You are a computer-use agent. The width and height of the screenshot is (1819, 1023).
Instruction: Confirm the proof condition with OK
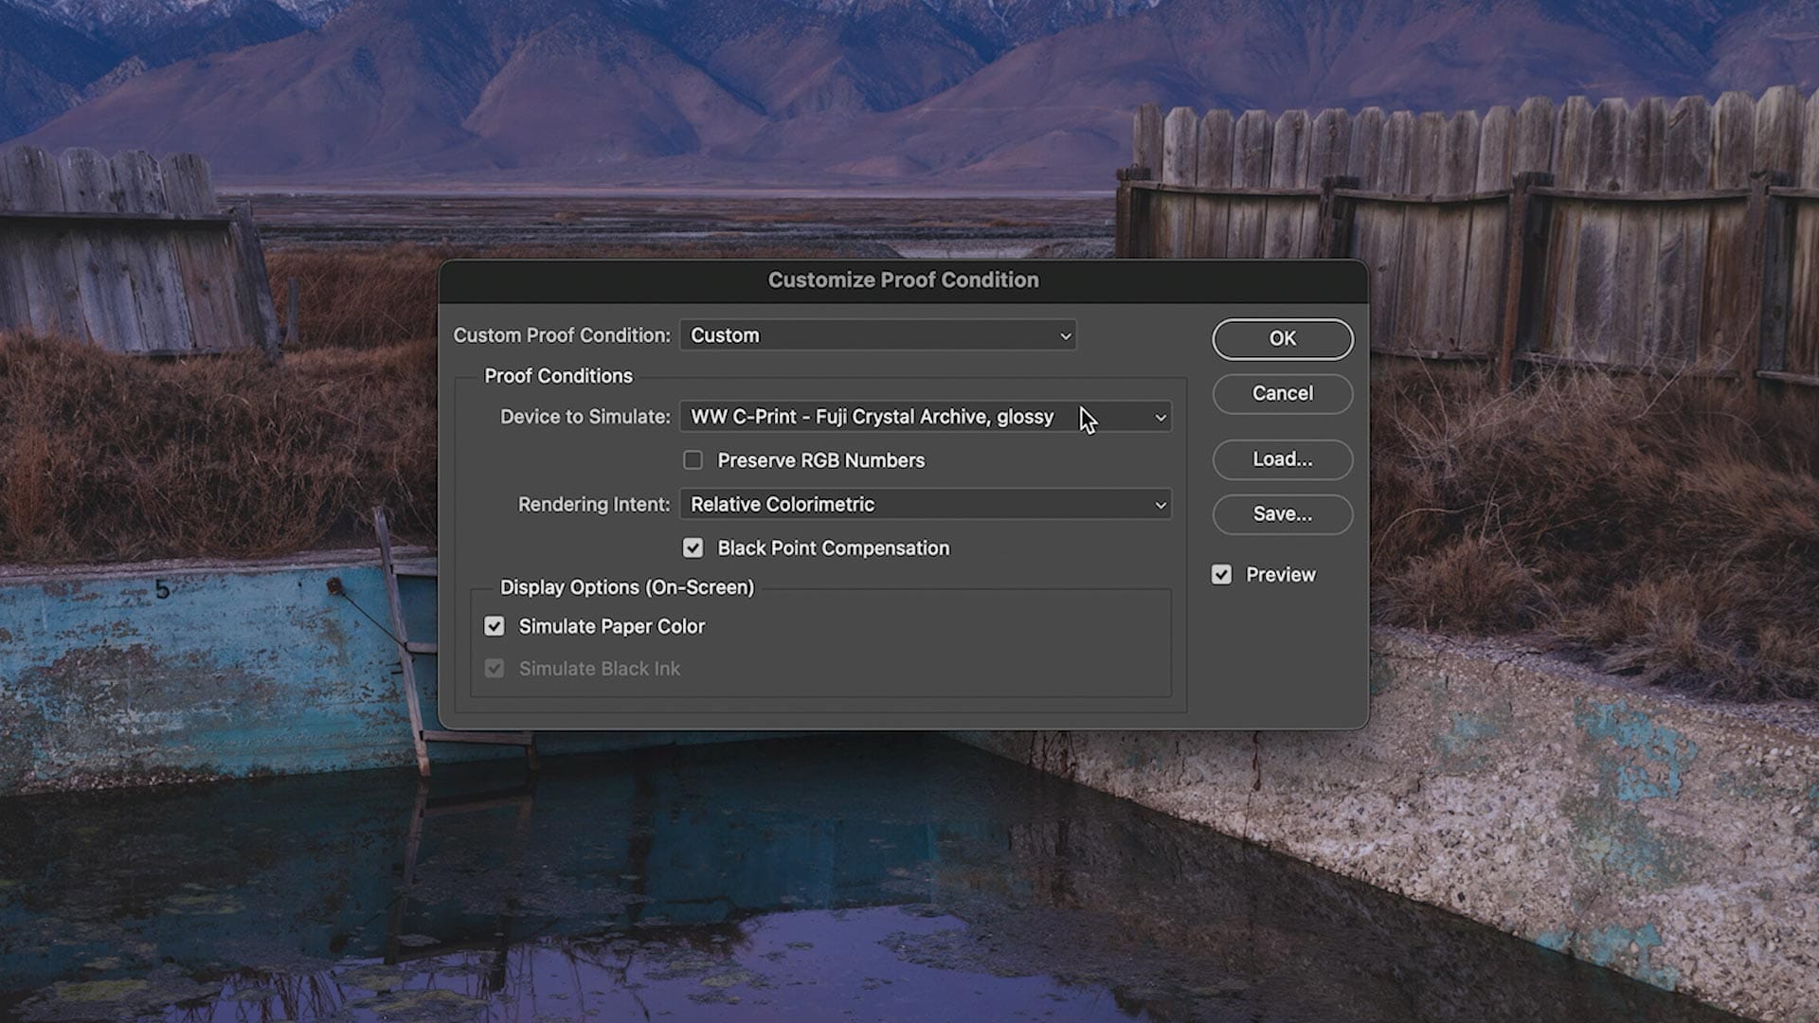[1282, 339]
